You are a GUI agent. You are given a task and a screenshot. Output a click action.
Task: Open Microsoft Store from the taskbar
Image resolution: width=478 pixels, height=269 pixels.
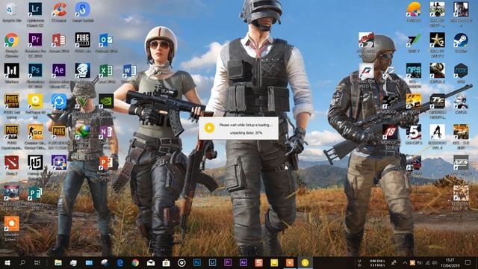pos(166,262)
